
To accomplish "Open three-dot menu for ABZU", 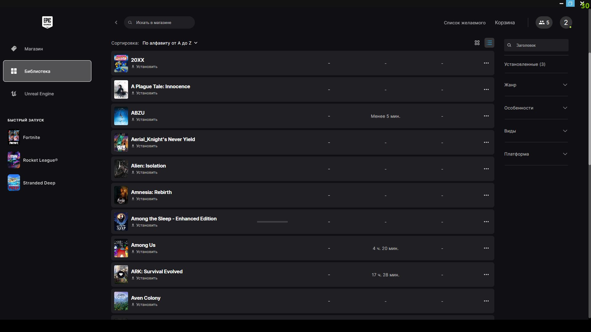I will [x=486, y=116].
